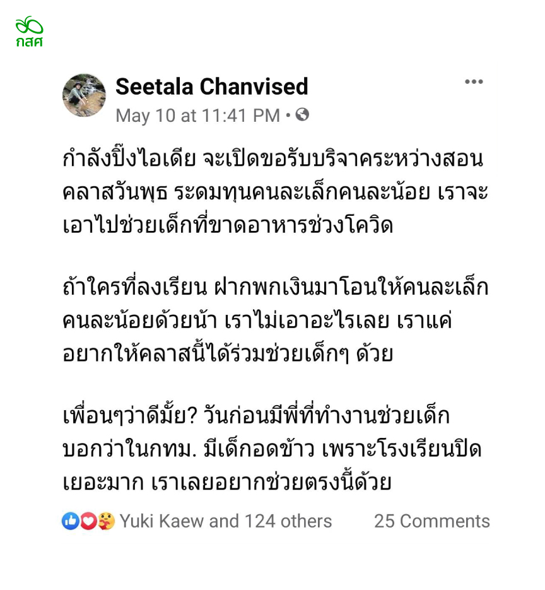
Task: Click the Yuki Kaew name
Action: pyautogui.click(x=163, y=521)
